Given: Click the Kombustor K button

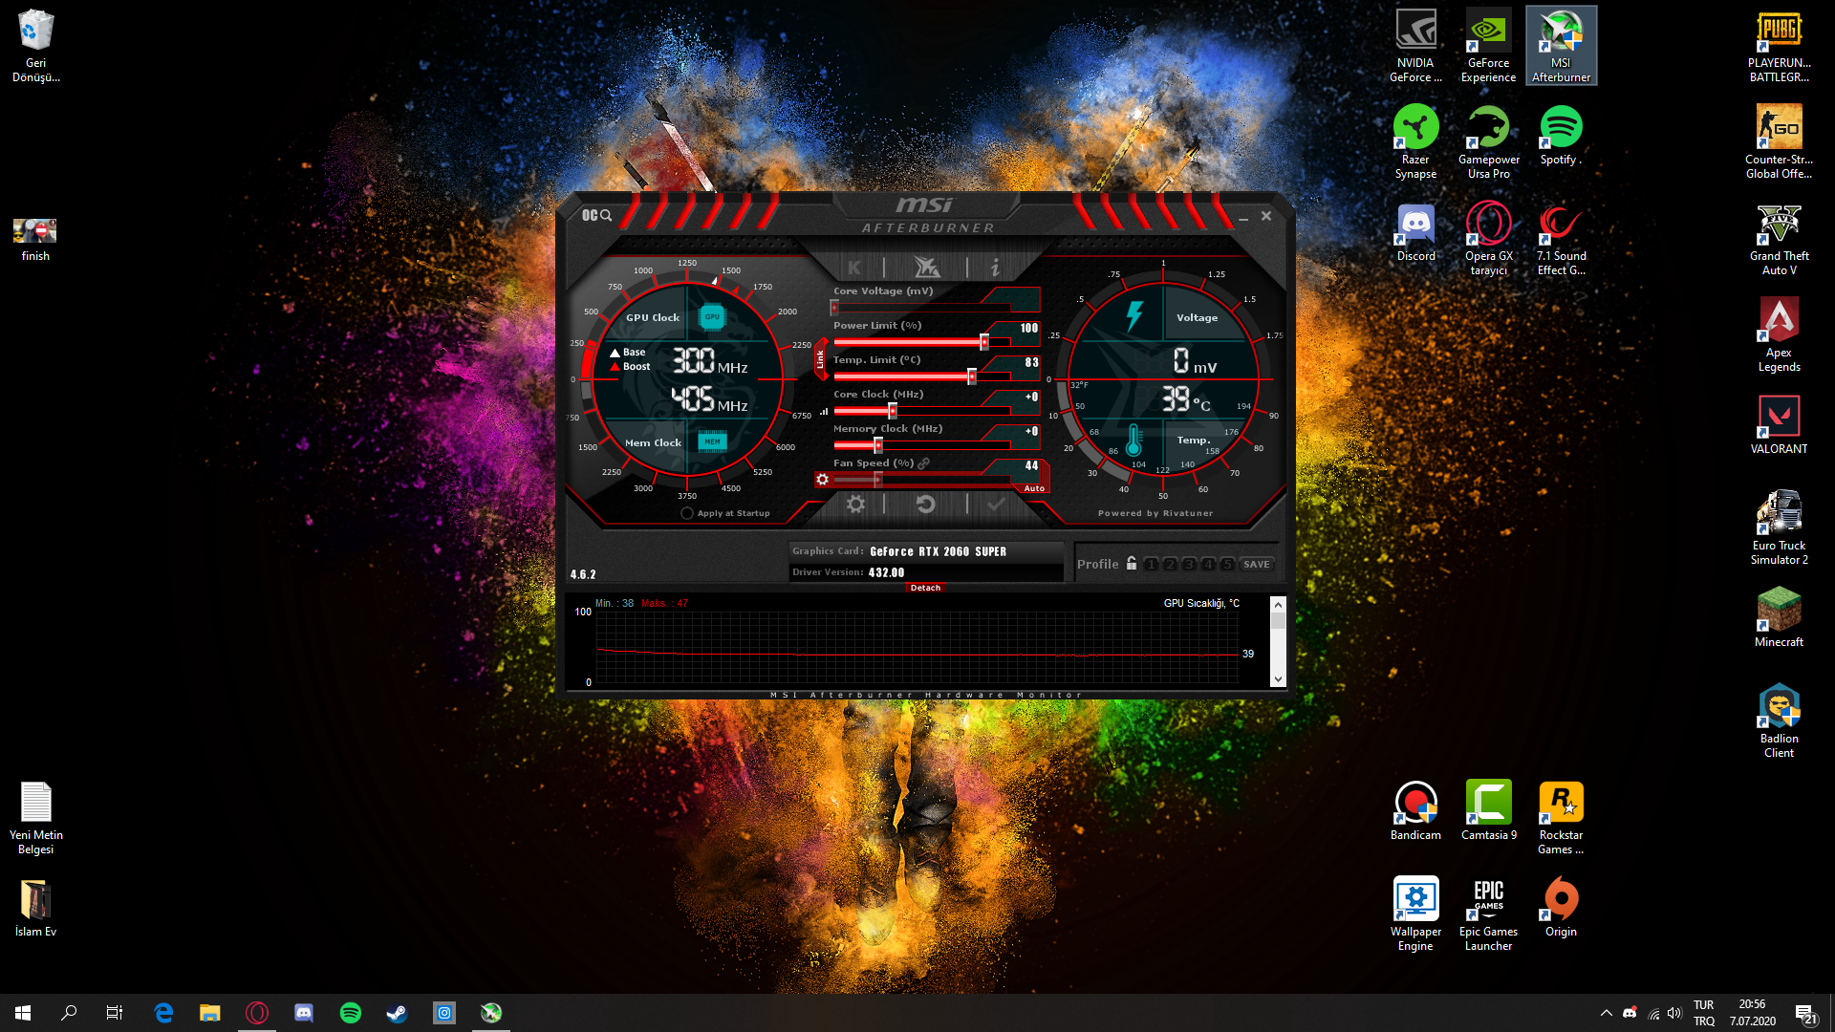Looking at the screenshot, I should tap(854, 268).
